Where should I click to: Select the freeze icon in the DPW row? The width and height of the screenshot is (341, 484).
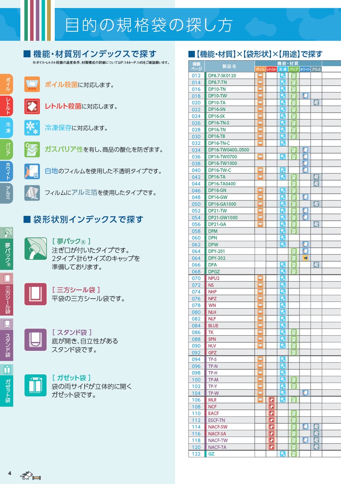[282, 244]
